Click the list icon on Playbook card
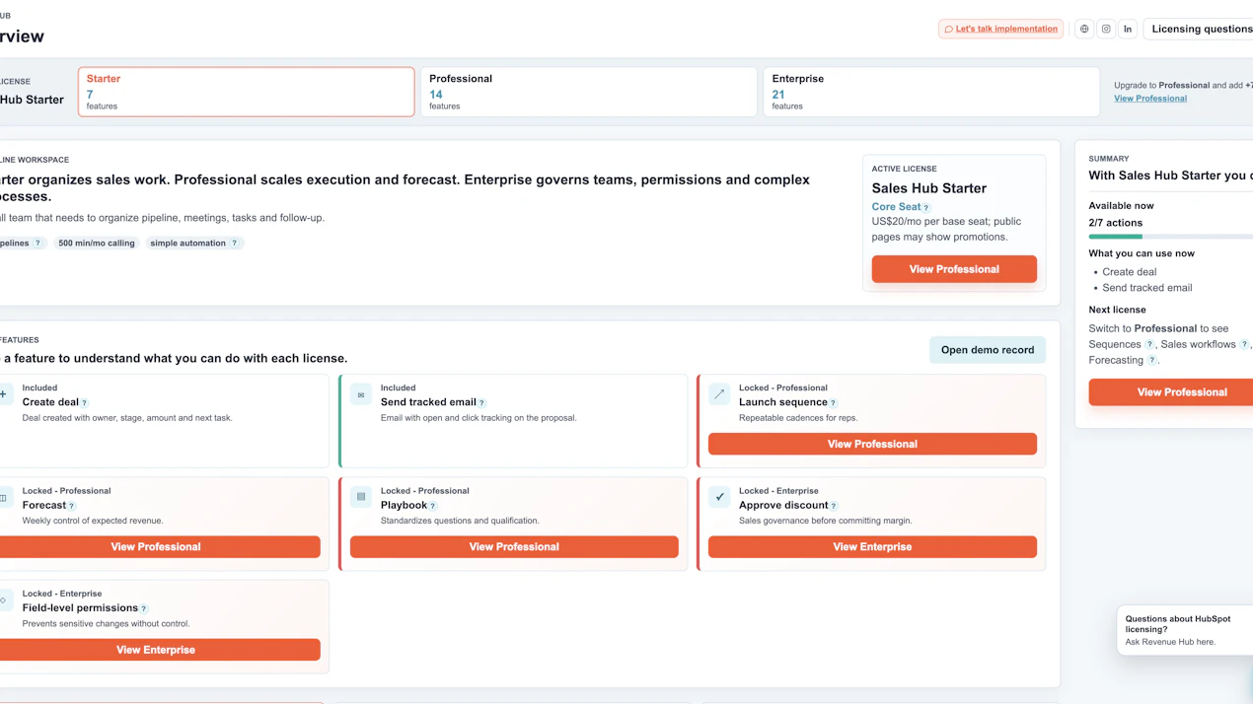Viewport: 1253px width, 704px height. coord(361,497)
